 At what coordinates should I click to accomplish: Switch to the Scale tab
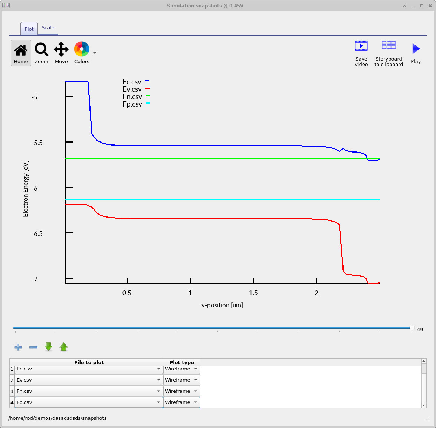48,28
